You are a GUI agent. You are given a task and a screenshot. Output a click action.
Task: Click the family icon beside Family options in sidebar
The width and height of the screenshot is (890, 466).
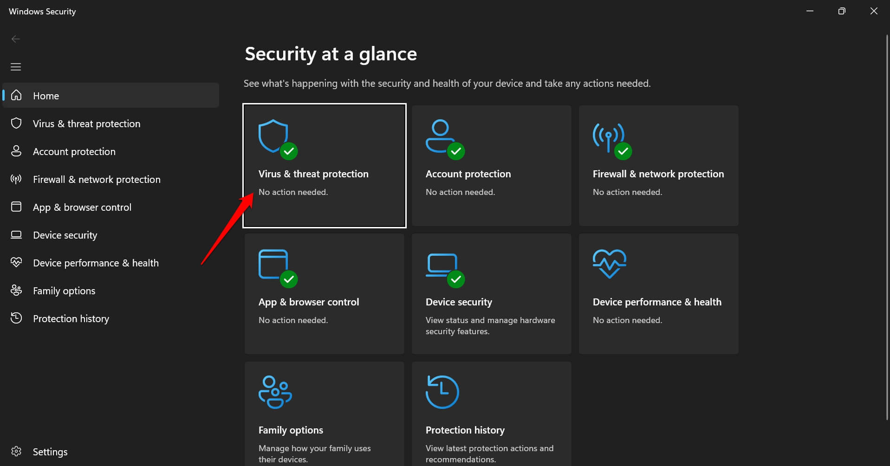point(16,290)
